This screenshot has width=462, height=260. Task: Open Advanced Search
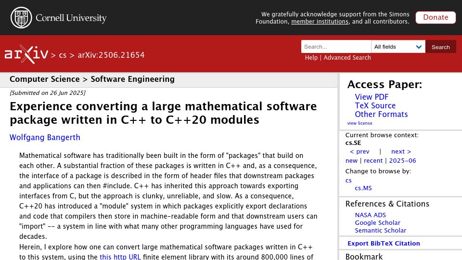pos(347,57)
